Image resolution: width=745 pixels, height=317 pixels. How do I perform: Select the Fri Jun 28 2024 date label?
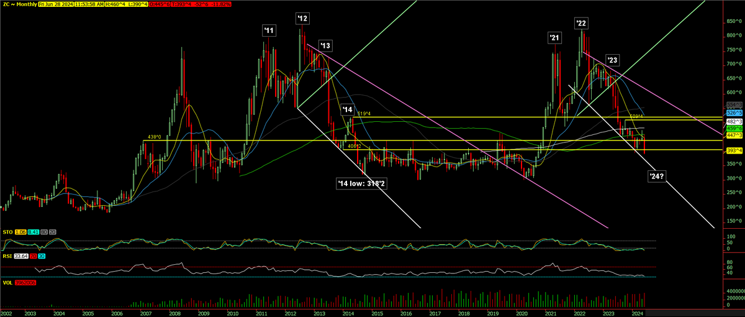tap(56, 4)
